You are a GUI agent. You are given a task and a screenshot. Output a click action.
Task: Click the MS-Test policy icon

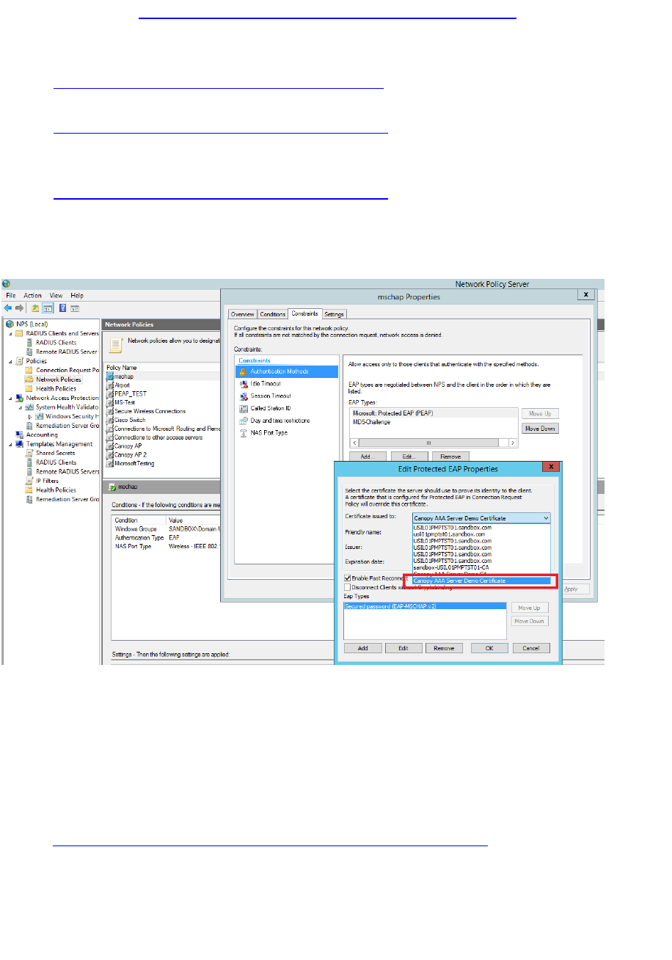pyautogui.click(x=111, y=402)
